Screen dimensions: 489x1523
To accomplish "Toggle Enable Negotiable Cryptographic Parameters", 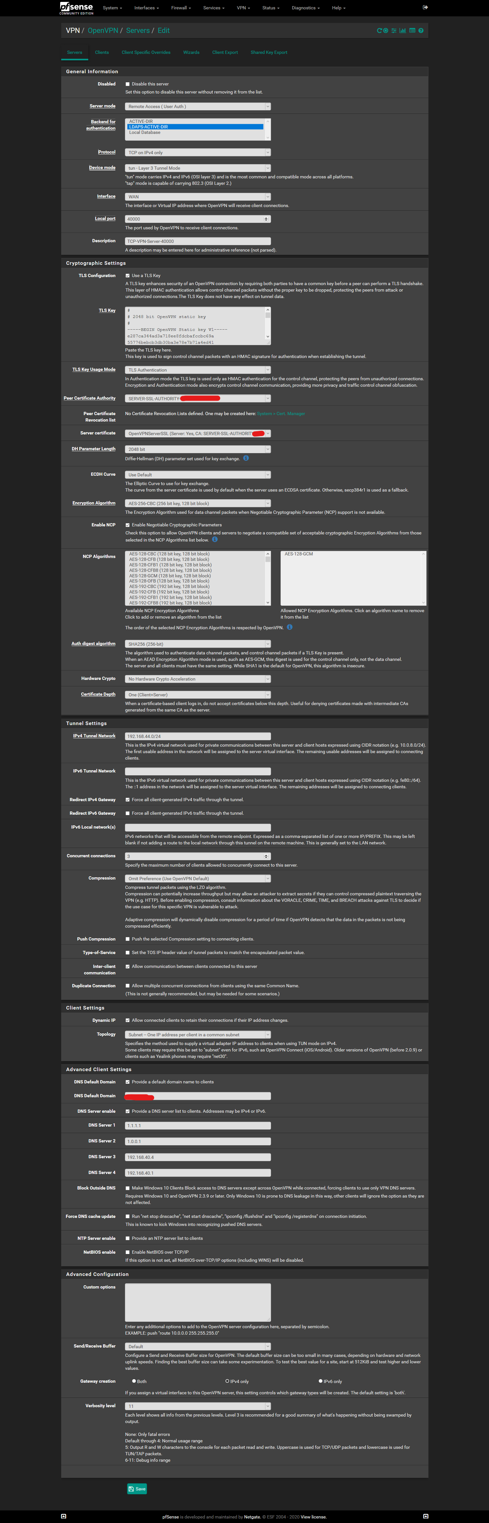I will (128, 525).
